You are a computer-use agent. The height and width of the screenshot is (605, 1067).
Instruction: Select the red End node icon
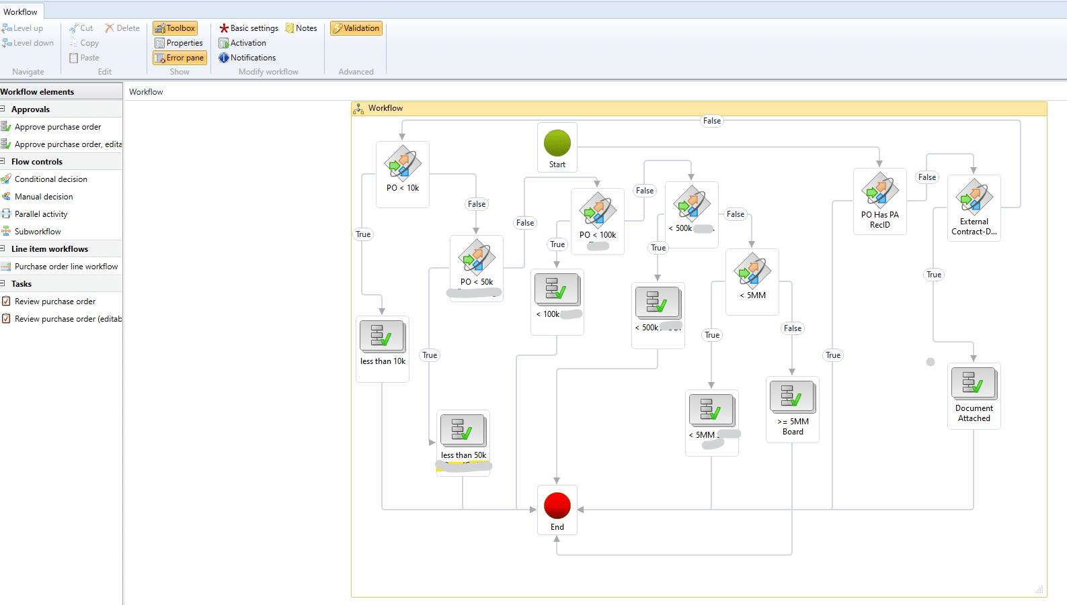[x=557, y=506]
